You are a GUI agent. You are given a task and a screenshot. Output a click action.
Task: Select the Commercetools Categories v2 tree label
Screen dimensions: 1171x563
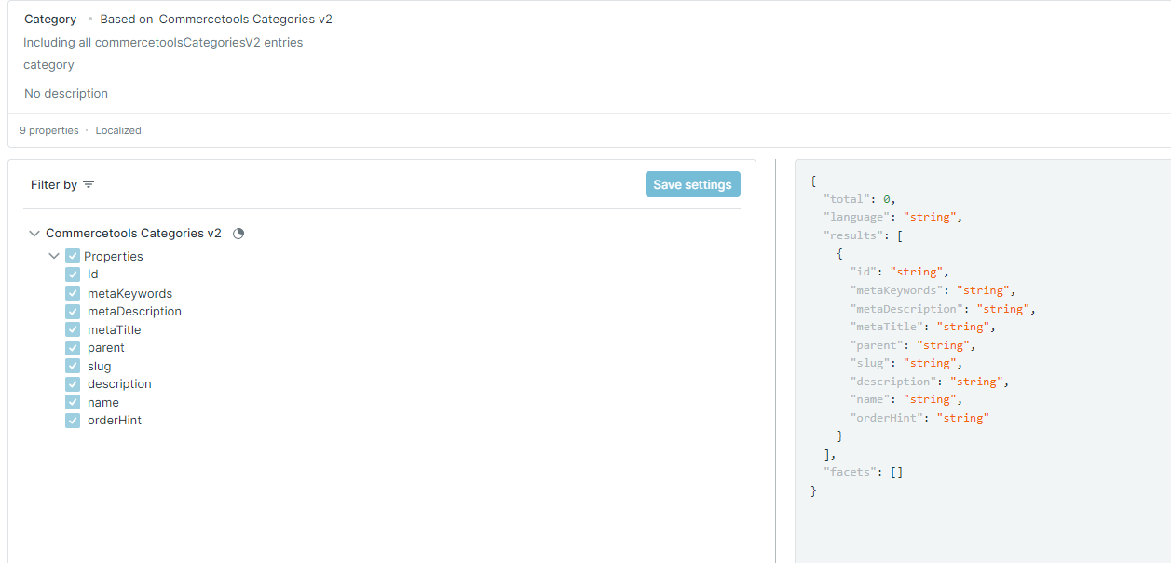(133, 234)
